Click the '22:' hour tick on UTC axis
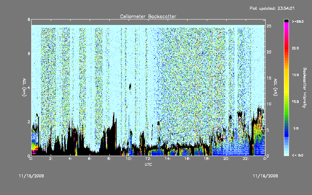The height and width of the screenshot is (195, 312). click(x=246, y=159)
